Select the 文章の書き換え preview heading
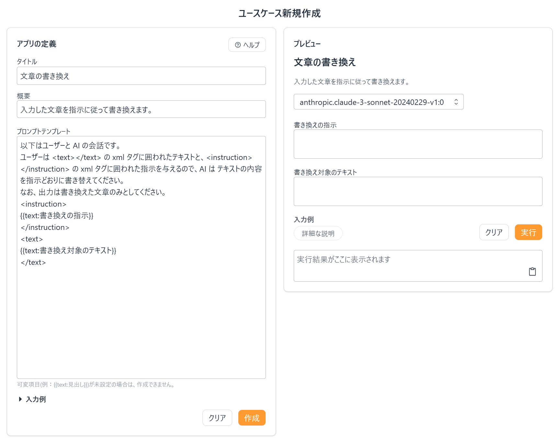The height and width of the screenshot is (442, 559). (x=325, y=62)
